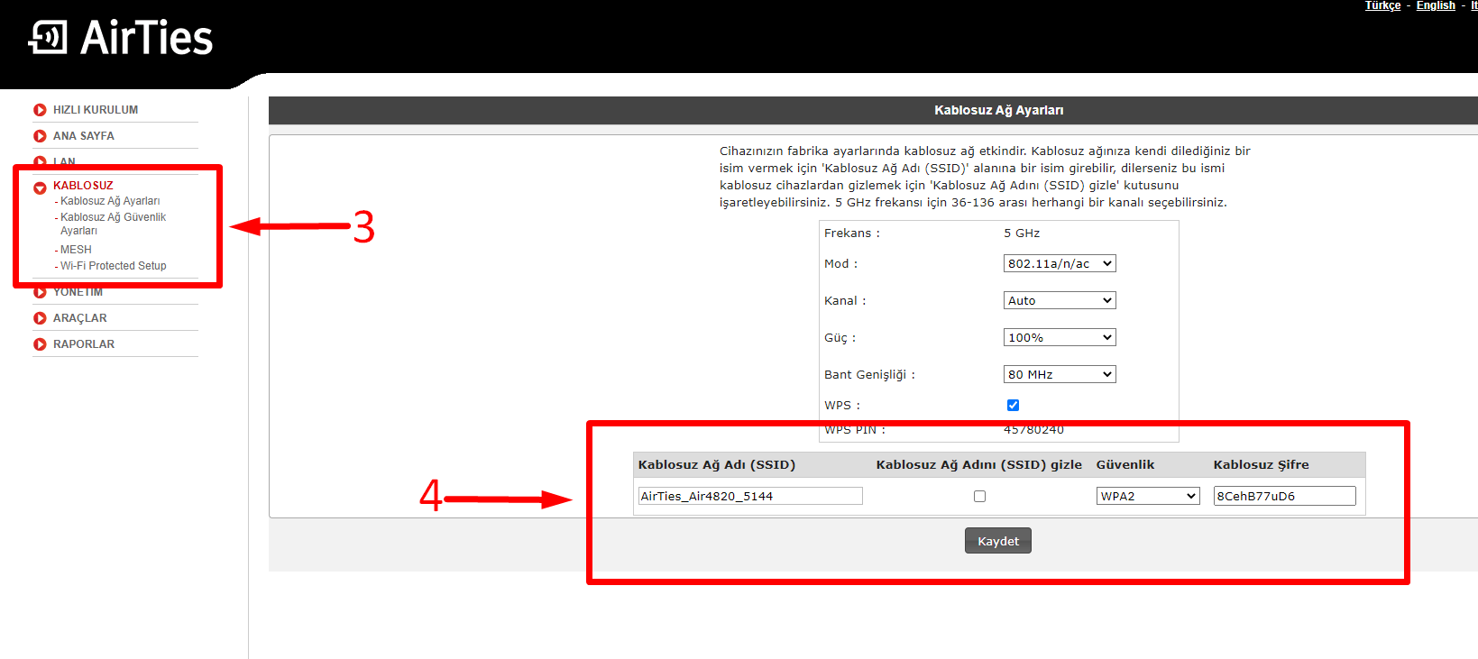This screenshot has width=1478, height=659.
Task: Enable the hide SSID (gizle) checkbox
Action: tap(979, 497)
